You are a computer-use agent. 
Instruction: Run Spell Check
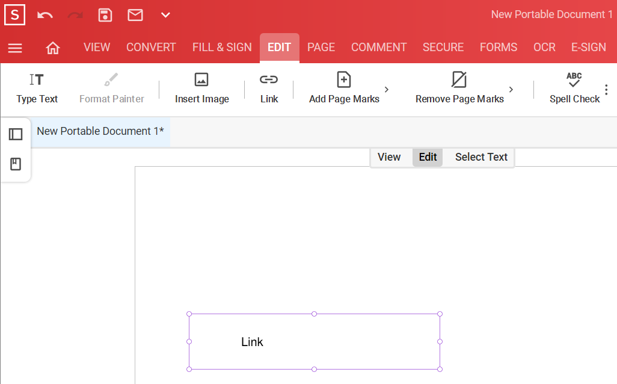574,88
